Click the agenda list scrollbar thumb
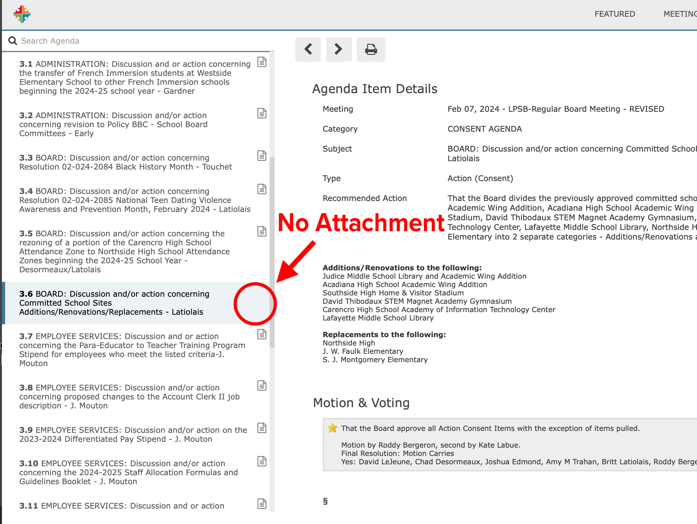Viewport: 697px width, 524px height. coord(272,252)
